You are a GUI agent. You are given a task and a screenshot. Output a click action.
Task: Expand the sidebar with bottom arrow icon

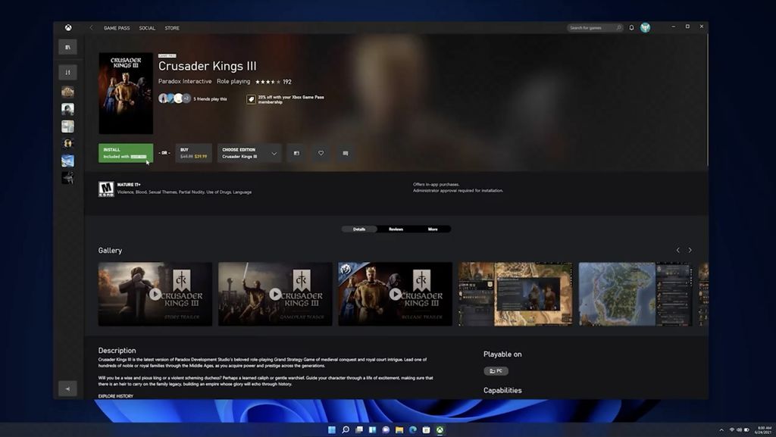(x=67, y=389)
